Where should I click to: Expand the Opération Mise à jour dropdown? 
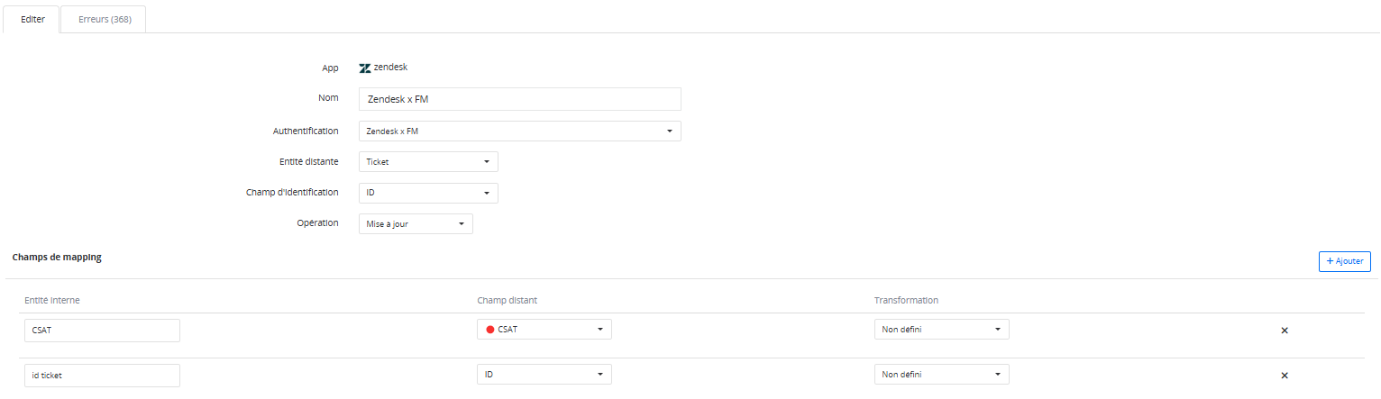416,223
